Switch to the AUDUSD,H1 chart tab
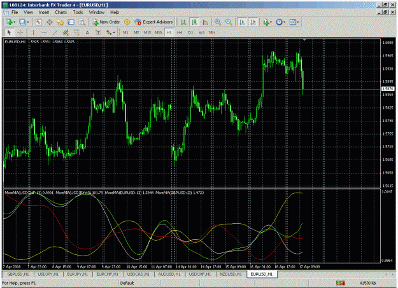The height and width of the screenshot is (288, 398). pos(169,274)
